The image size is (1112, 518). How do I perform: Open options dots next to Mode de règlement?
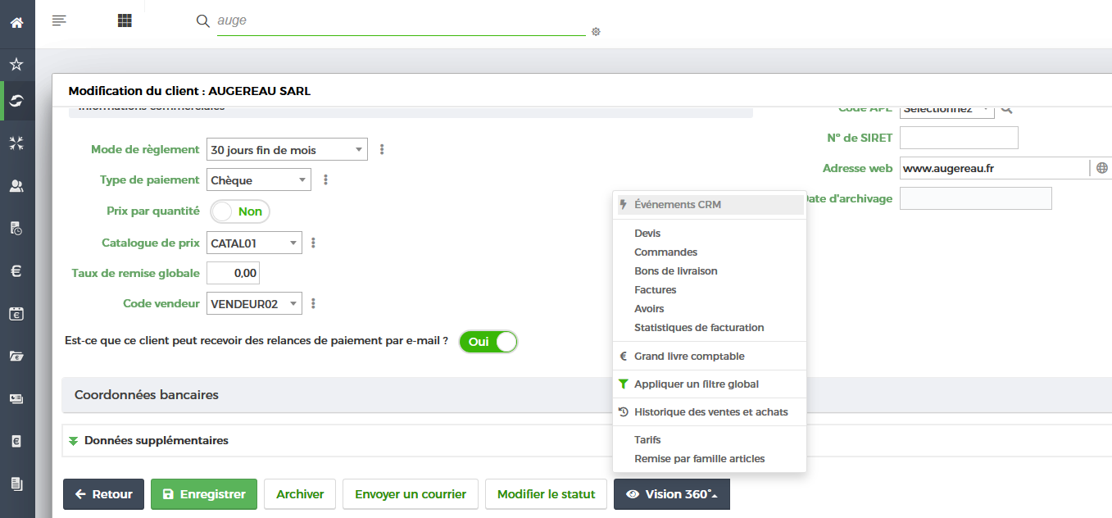pos(382,150)
